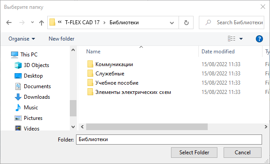The height and width of the screenshot is (164, 270).
Task: Change the view using the view layout icon
Action: pos(232,39)
